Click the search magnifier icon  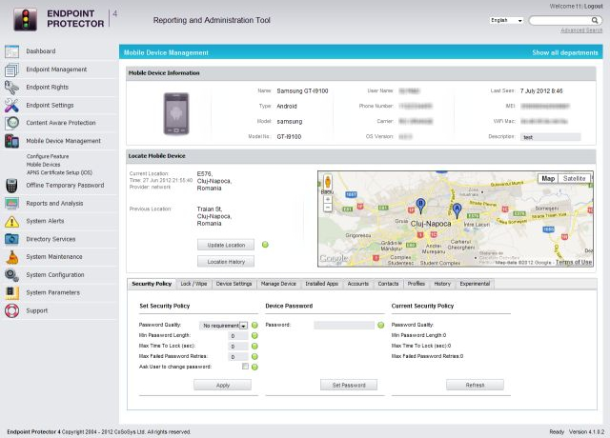[x=595, y=20]
